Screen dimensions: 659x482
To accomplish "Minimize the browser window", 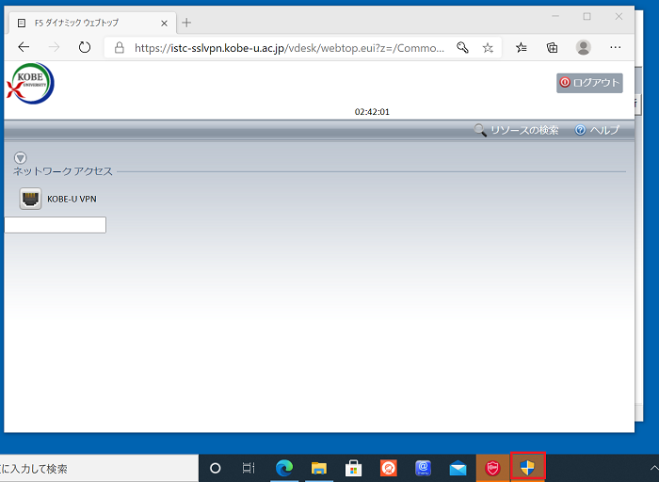I will tap(555, 16).
